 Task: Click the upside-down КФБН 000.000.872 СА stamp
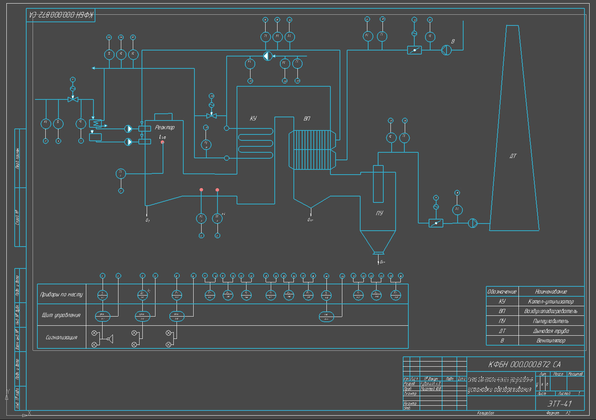coord(61,15)
